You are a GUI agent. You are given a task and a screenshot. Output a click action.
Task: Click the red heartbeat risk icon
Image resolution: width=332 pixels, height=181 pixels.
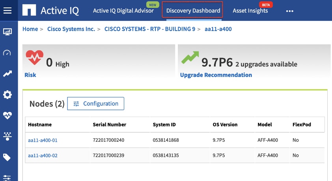[x=35, y=57]
